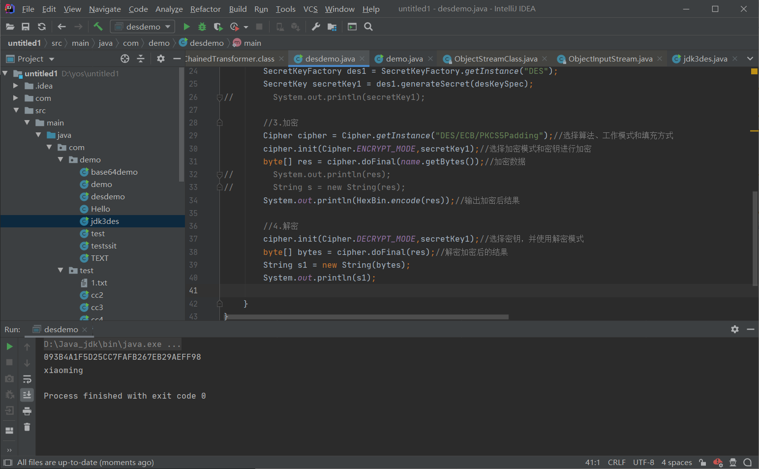Click 'src' in the breadcrumb bar
This screenshot has width=759, height=469.
pyautogui.click(x=57, y=43)
